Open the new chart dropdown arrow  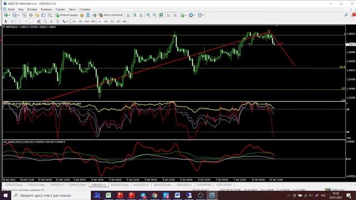9,15
